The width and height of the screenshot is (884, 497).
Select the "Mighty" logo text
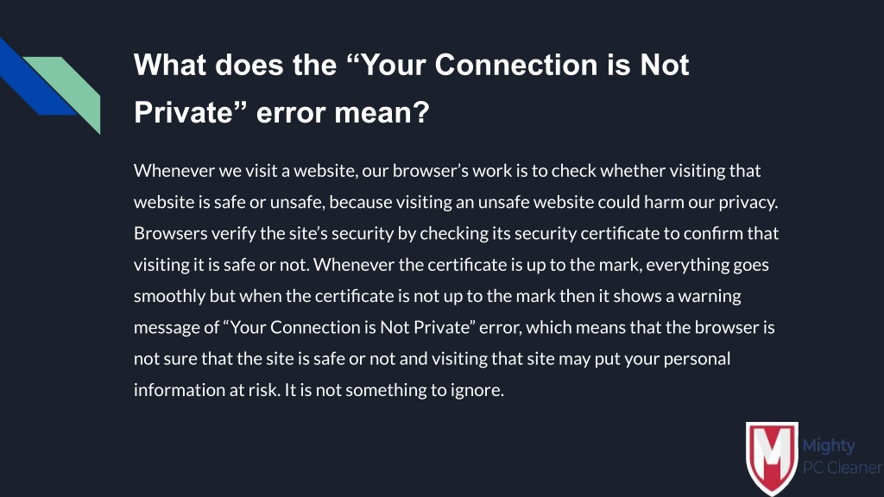[828, 446]
